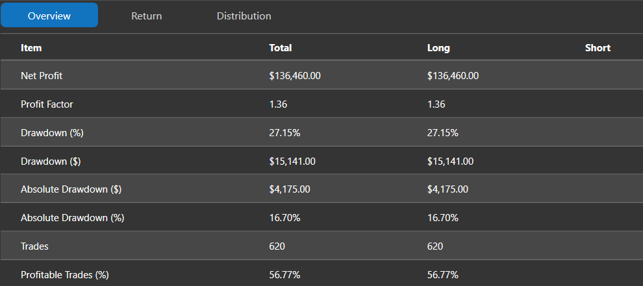643x286 pixels.
Task: Click the Total column header
Action: pos(281,48)
